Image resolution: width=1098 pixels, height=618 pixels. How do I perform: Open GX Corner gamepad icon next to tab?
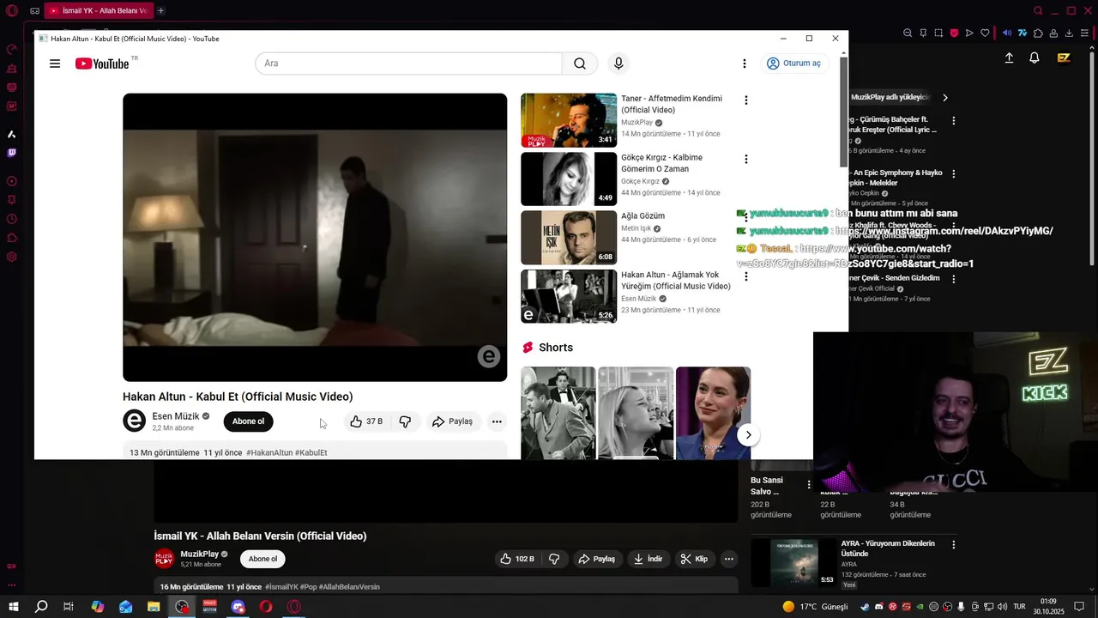(34, 11)
